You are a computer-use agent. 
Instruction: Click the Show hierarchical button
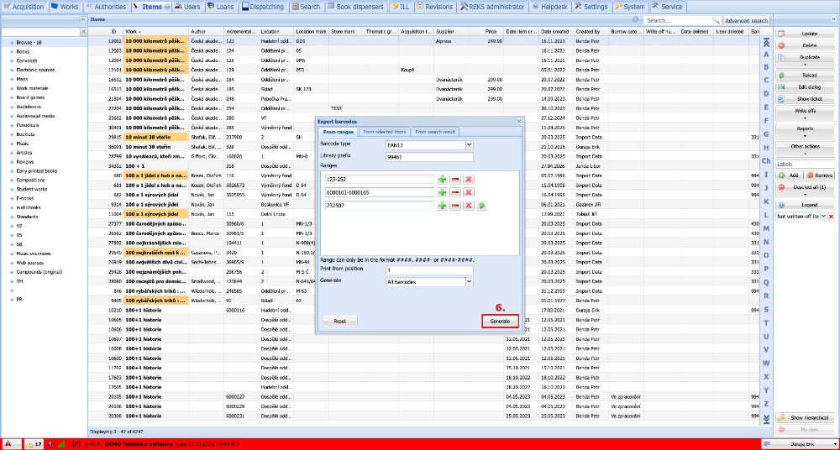805,418
